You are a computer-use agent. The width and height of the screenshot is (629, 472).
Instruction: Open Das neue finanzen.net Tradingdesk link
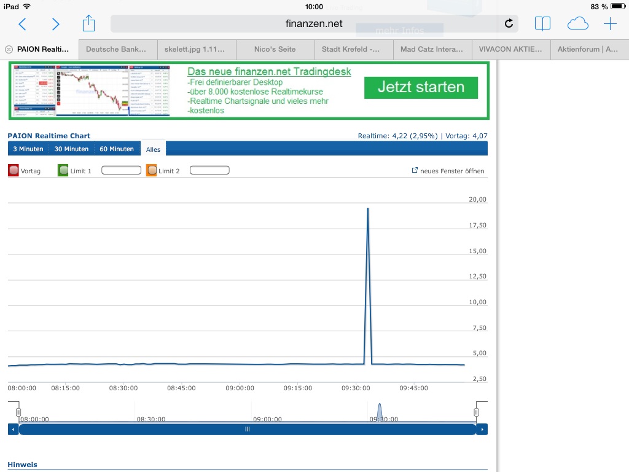coord(269,71)
